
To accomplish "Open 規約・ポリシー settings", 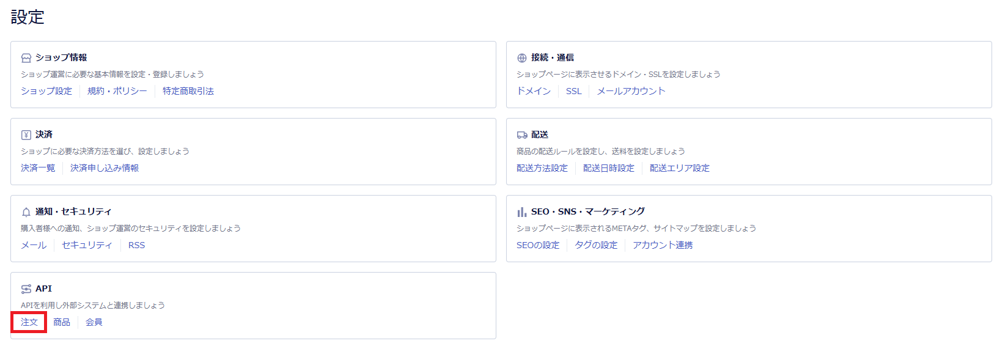I will pos(117,91).
